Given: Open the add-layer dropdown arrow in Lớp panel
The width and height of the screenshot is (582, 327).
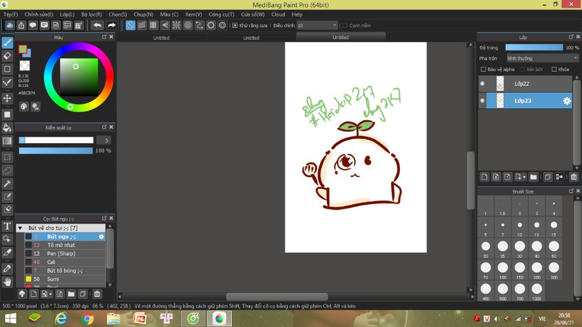Looking at the screenshot, I should pos(524,177).
